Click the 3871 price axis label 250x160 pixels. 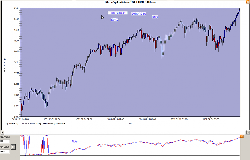16,62
